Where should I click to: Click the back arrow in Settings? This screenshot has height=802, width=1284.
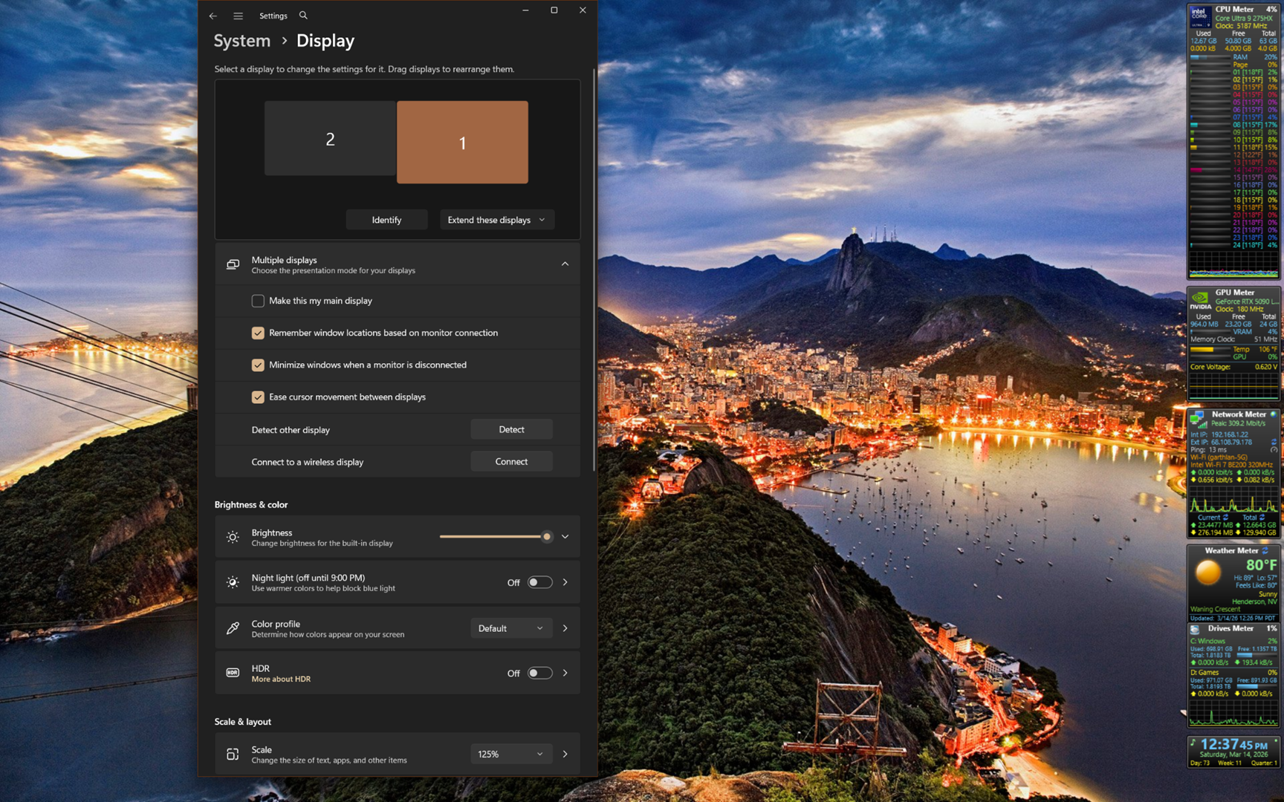click(x=213, y=16)
